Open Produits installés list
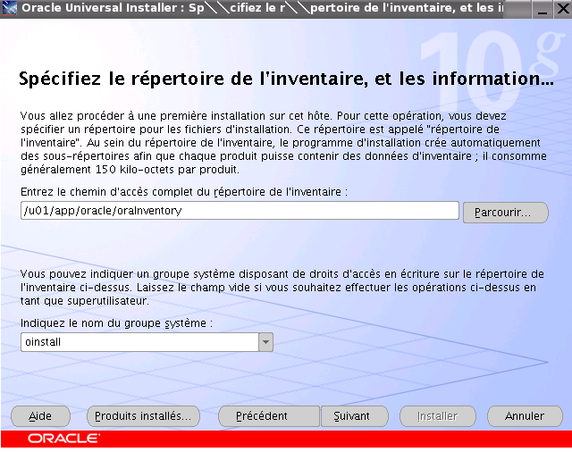 coord(143,416)
